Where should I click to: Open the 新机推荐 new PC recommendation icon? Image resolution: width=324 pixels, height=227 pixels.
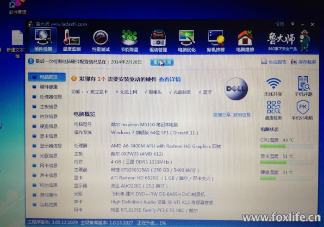coord(216,40)
